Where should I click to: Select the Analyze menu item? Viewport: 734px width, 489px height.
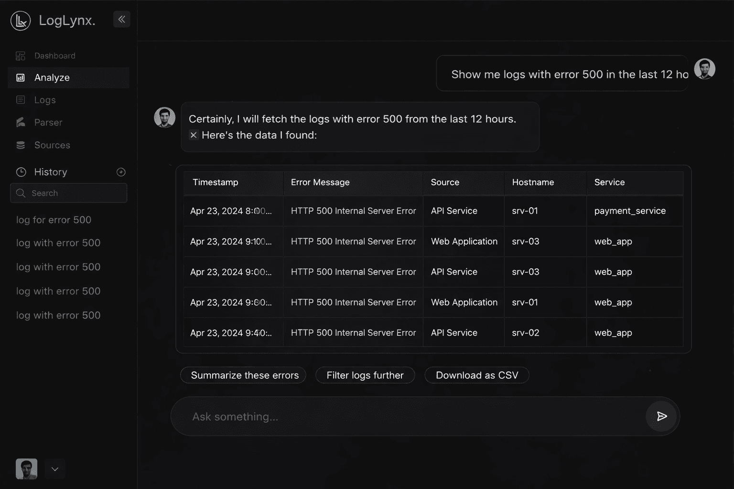[x=52, y=78]
